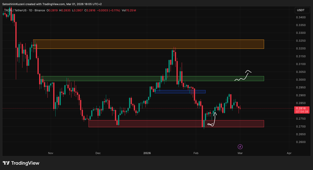Click the lightning bolt event icon near Mar
Screen dimensions: 313x170
click(x=240, y=147)
